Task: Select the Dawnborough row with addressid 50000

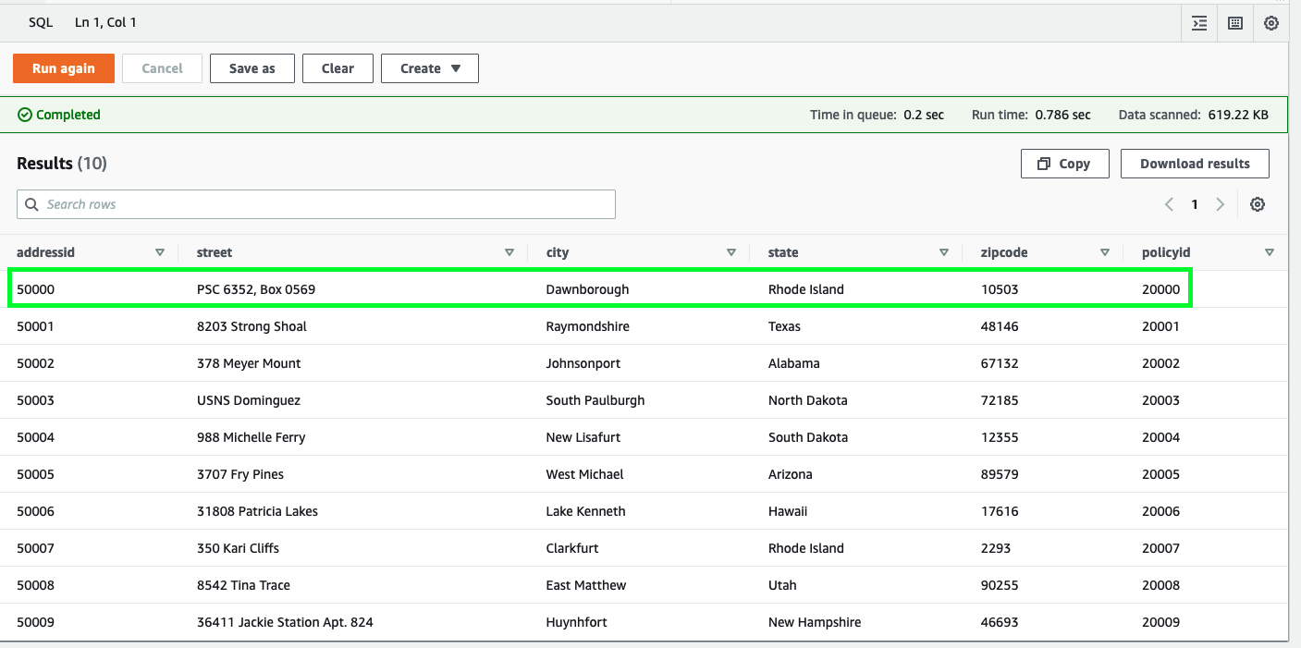Action: point(587,289)
